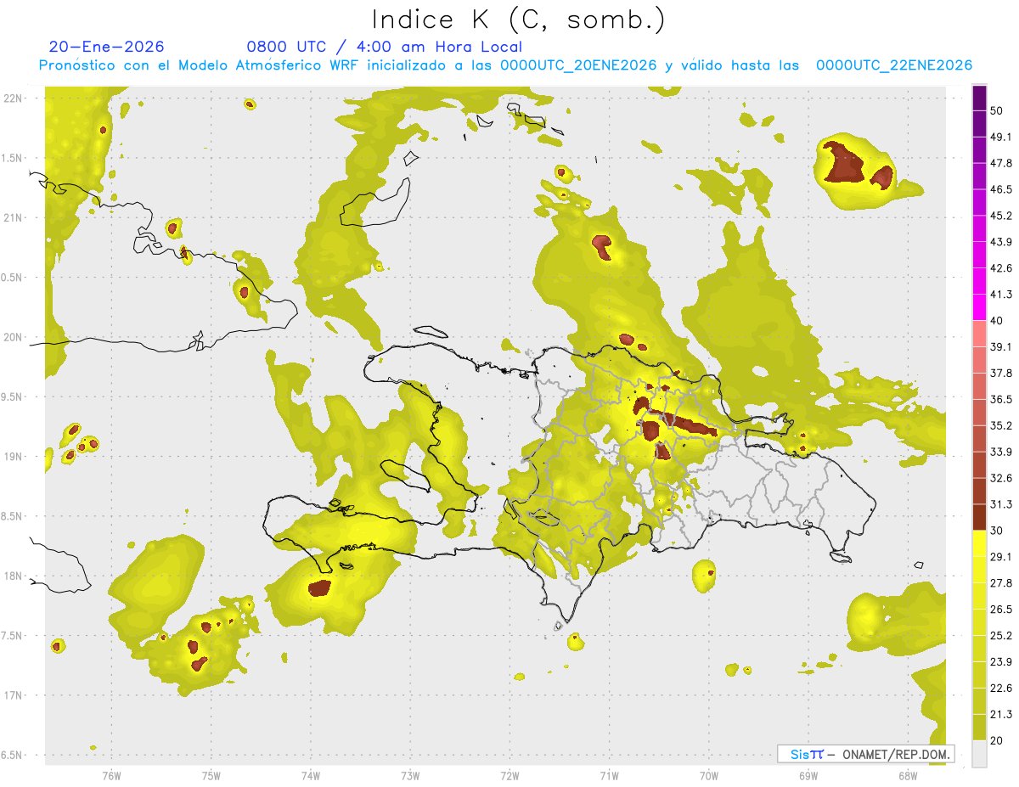Select the date text "20-Ene-2026"

tap(107, 47)
